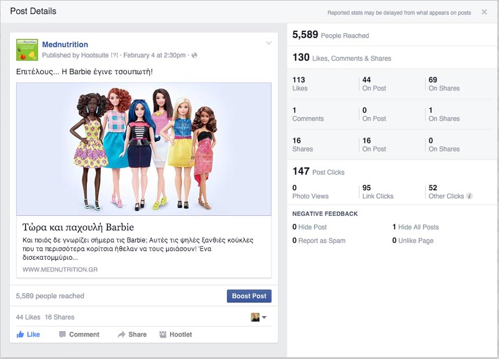
Task: Open the profile identity selector dropdown
Action: 258,317
